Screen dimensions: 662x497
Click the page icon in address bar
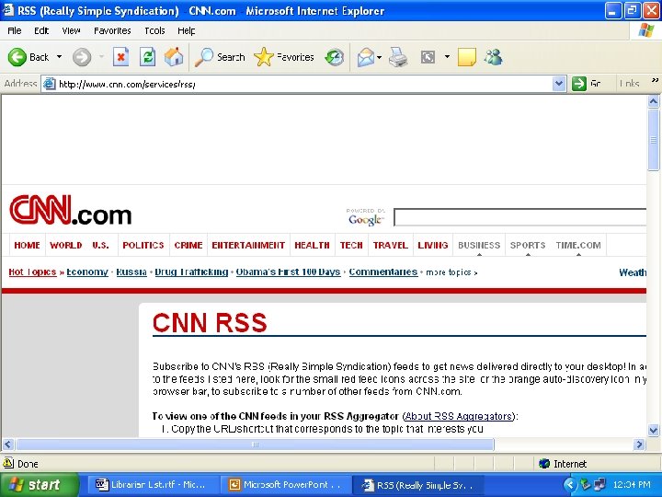(x=50, y=84)
